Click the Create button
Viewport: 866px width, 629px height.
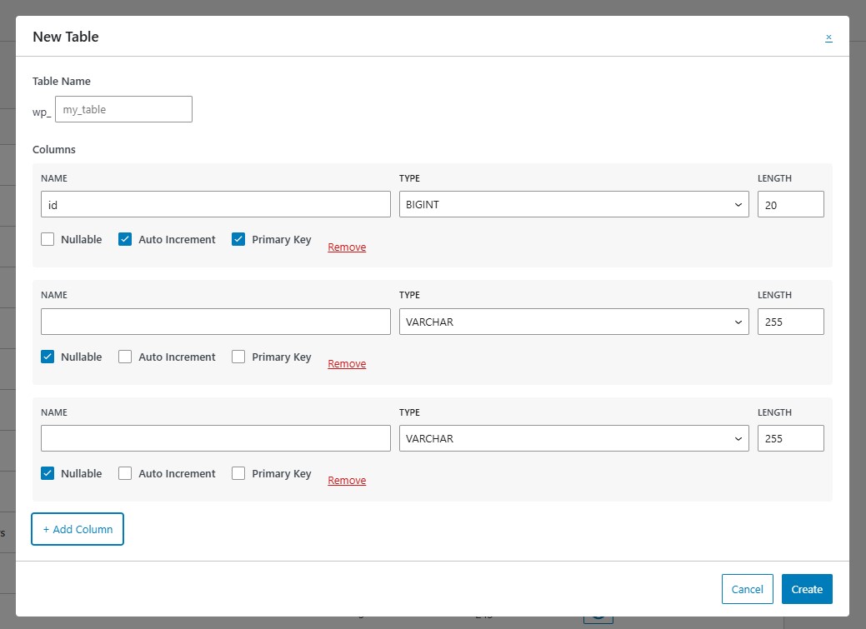click(807, 589)
